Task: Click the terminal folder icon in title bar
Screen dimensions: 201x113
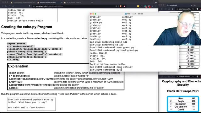Action: [126, 14]
